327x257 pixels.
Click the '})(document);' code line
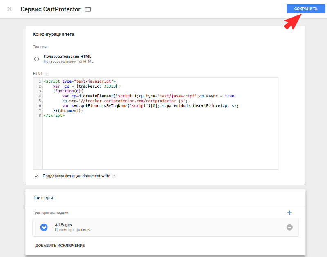point(68,111)
